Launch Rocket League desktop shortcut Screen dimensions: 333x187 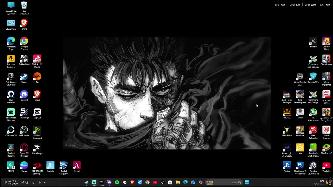coord(63,168)
